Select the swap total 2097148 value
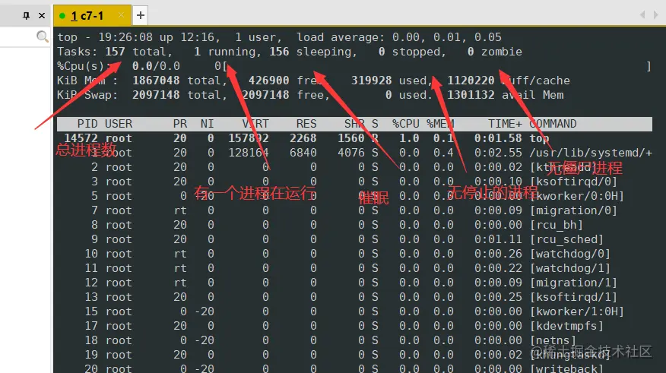The image size is (666, 373). tap(156, 95)
